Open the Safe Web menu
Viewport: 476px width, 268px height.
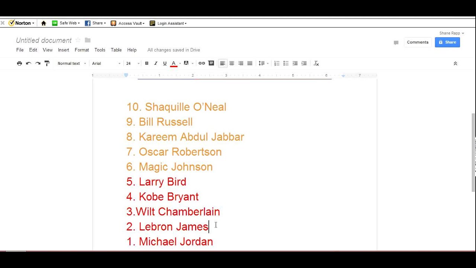(66, 23)
